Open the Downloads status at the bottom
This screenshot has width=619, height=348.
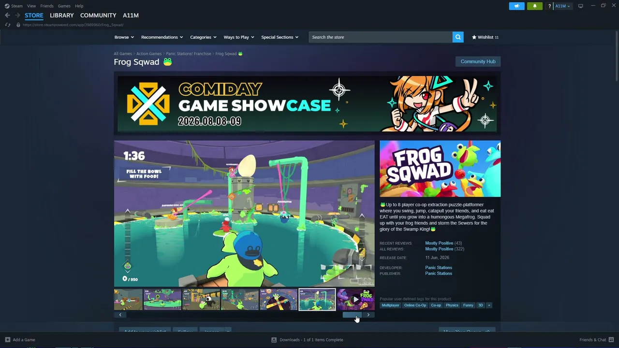[307, 340]
